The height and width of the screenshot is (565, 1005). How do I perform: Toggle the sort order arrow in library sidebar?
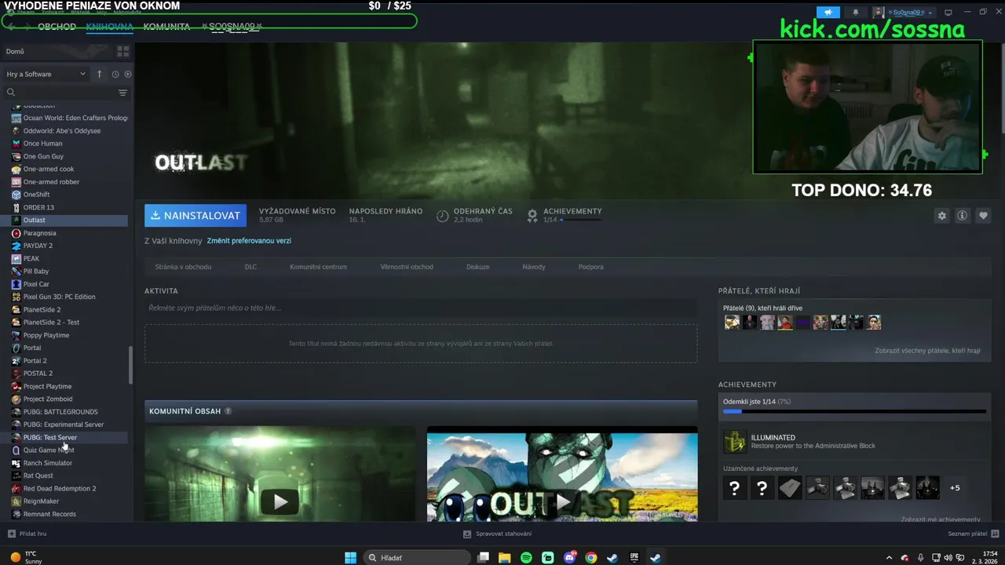99,74
